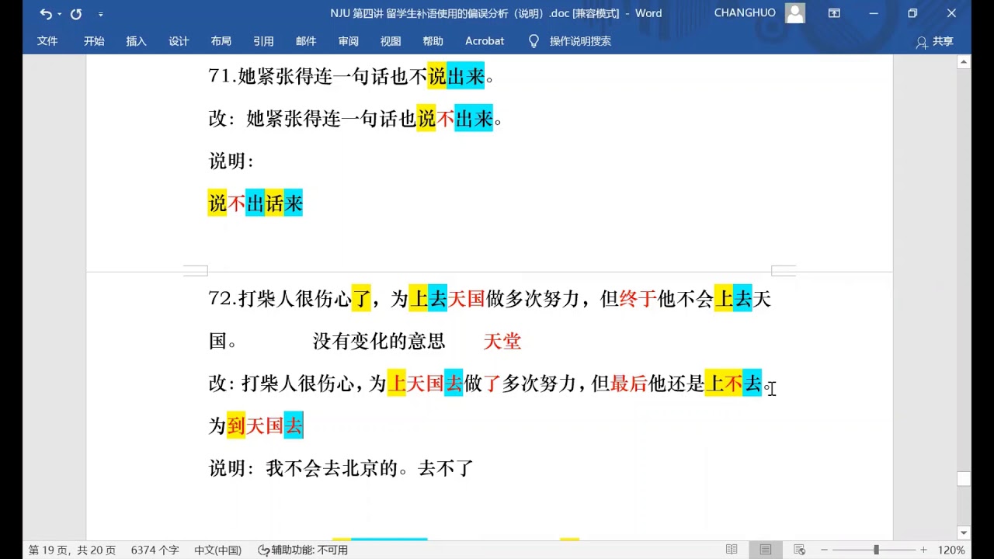Switch to Print Layout view icon

(766, 550)
